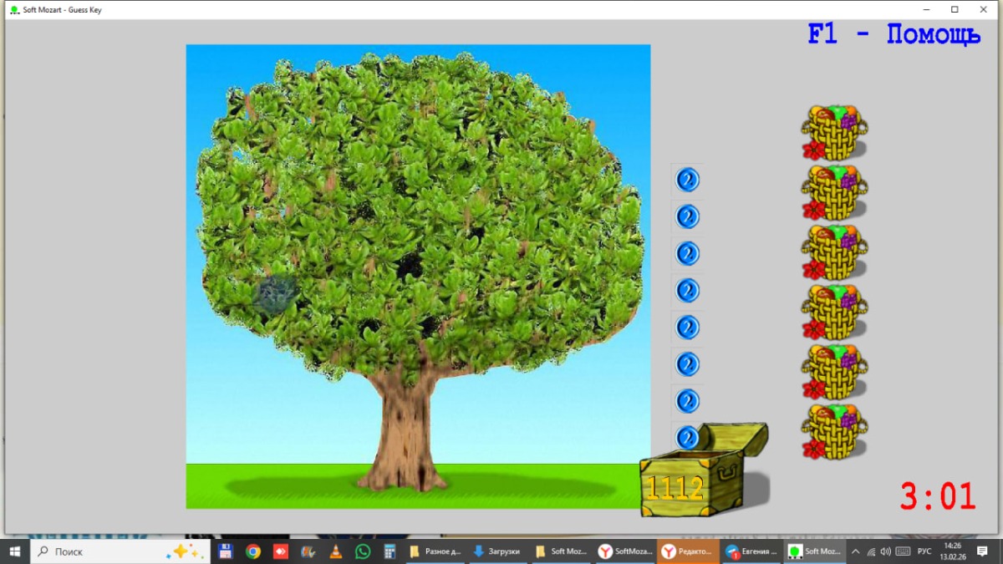Open VLC media player from the taskbar
This screenshot has width=1003, height=564.
point(335,551)
